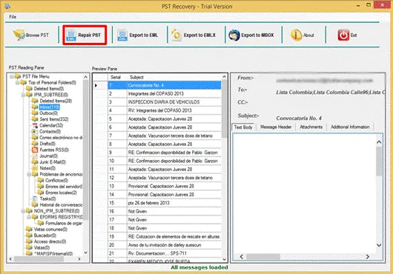Switch to the Text Body tab
The image size is (393, 274).
tap(243, 127)
